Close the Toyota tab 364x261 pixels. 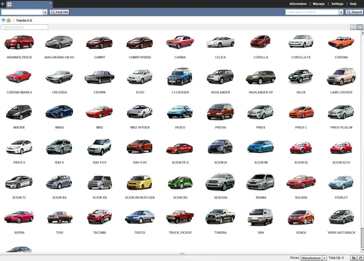[50, 3]
